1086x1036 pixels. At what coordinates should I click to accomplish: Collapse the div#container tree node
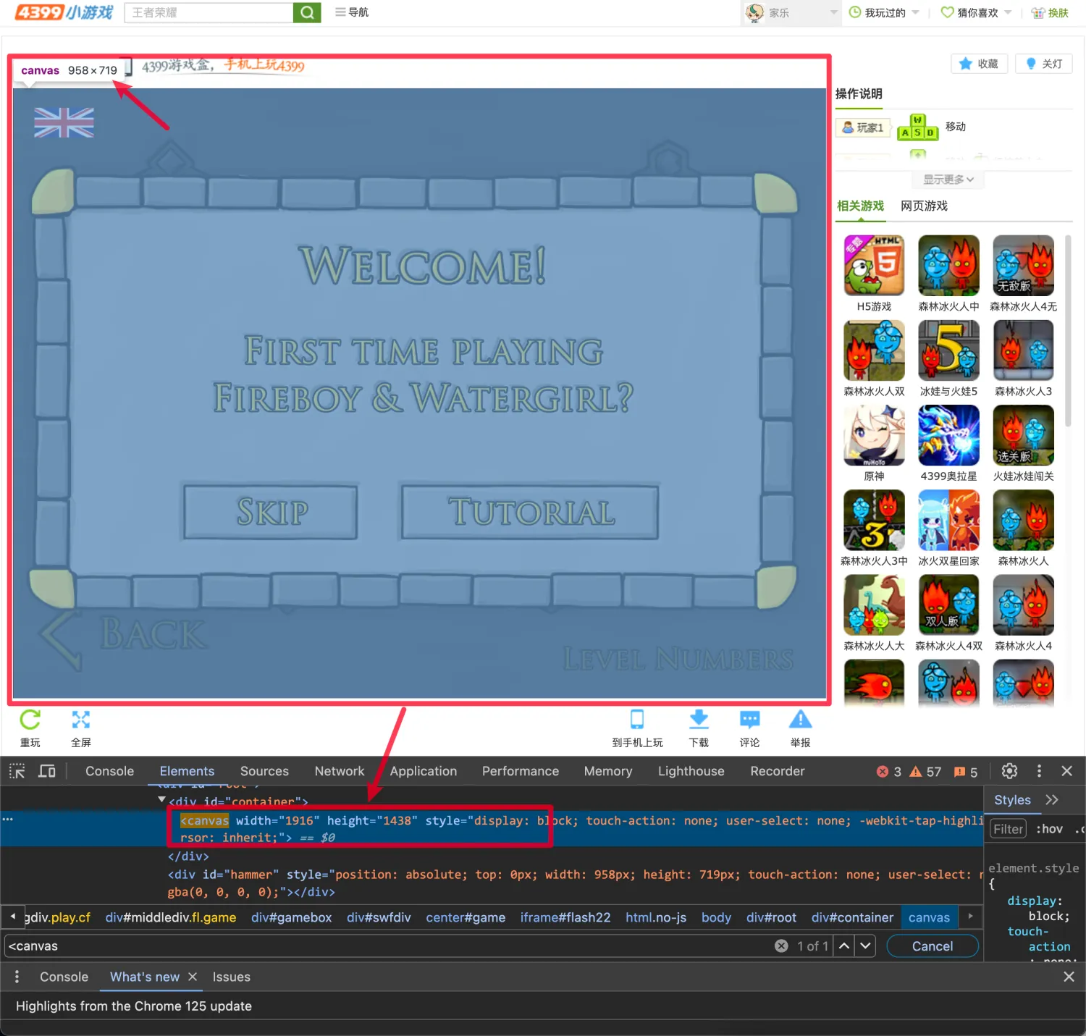161,799
